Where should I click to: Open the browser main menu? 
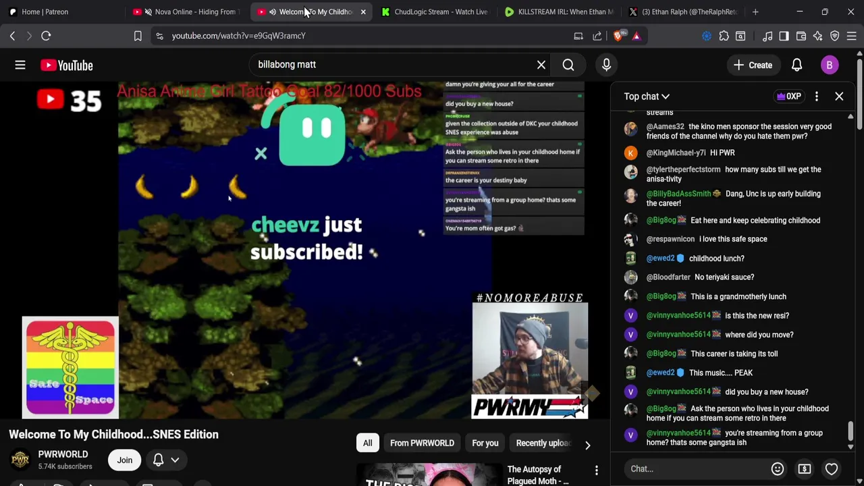point(852,36)
